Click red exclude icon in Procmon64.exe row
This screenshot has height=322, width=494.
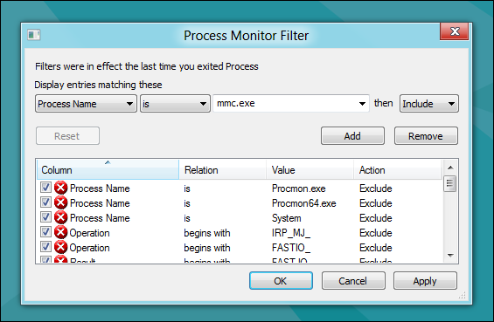(60, 202)
